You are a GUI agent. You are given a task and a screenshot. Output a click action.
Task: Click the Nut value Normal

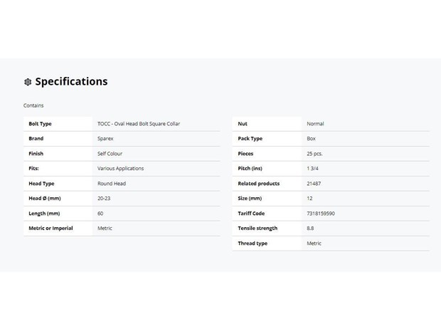click(315, 124)
